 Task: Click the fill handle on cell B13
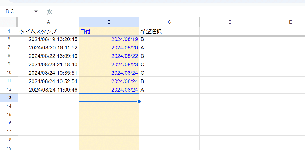(x=139, y=101)
